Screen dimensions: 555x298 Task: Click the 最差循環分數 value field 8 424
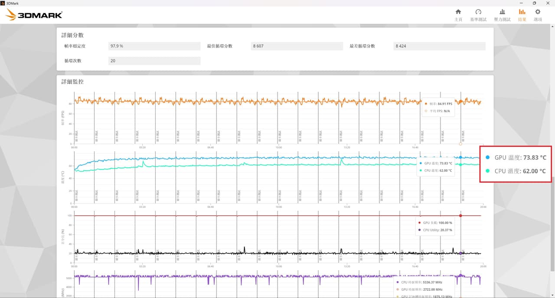[439, 46]
